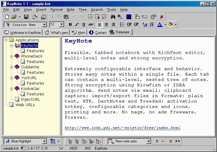The height and width of the screenshot is (152, 217).
Task: Select the Web URLs tree node
Action: [25, 105]
